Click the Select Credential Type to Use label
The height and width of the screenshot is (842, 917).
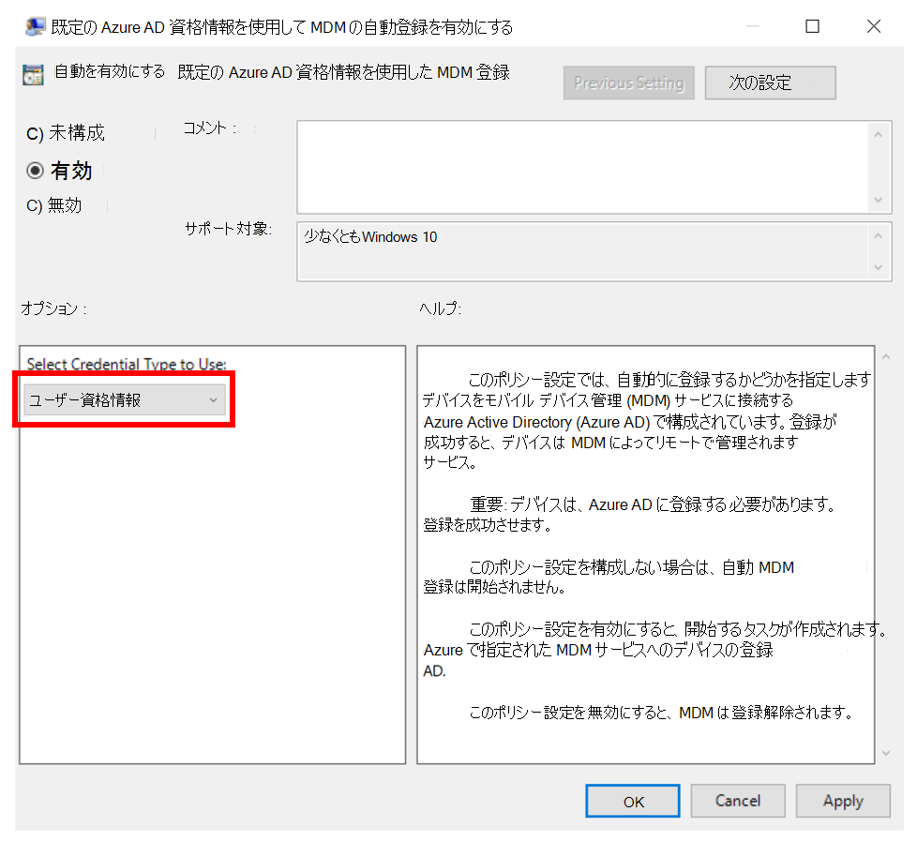(127, 365)
